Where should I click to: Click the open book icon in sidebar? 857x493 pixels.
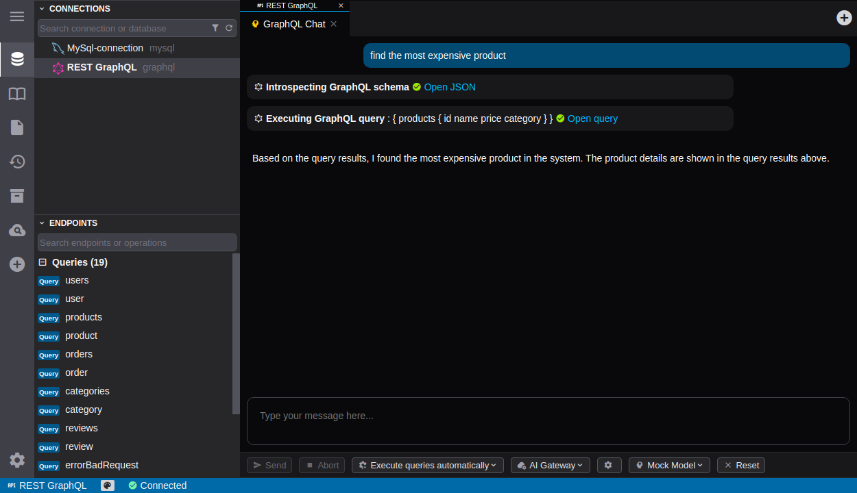[x=17, y=94]
